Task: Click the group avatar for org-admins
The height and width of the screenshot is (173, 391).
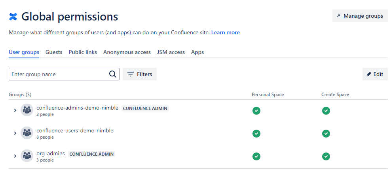Action: pyautogui.click(x=27, y=156)
